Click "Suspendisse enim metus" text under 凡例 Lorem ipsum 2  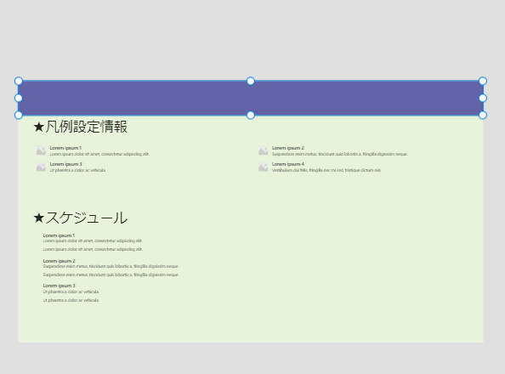(339, 154)
